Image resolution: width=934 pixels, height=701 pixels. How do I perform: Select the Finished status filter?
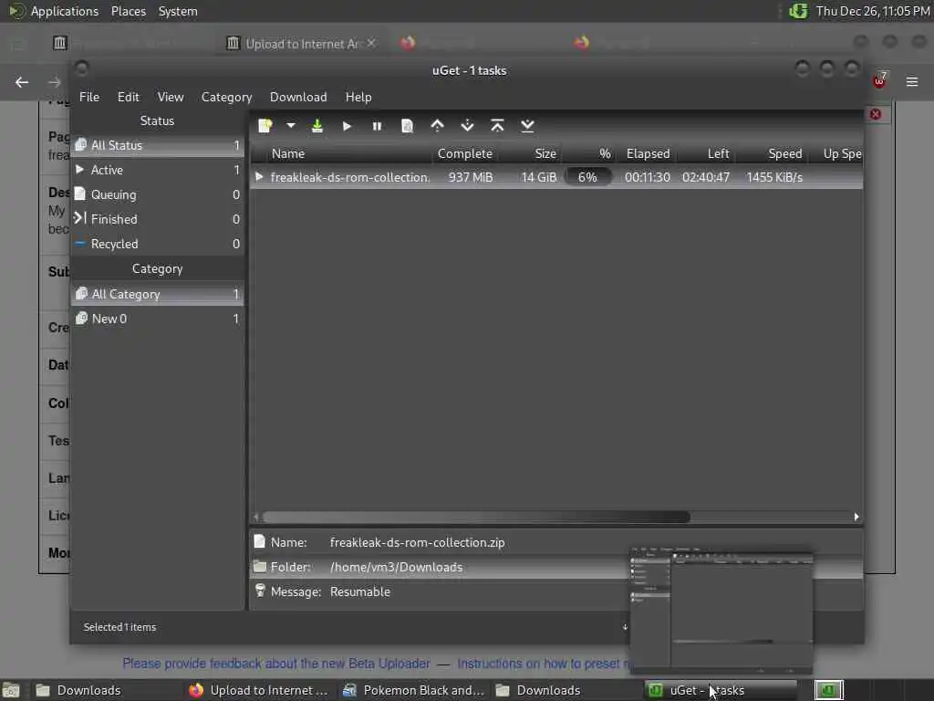[x=158, y=219]
